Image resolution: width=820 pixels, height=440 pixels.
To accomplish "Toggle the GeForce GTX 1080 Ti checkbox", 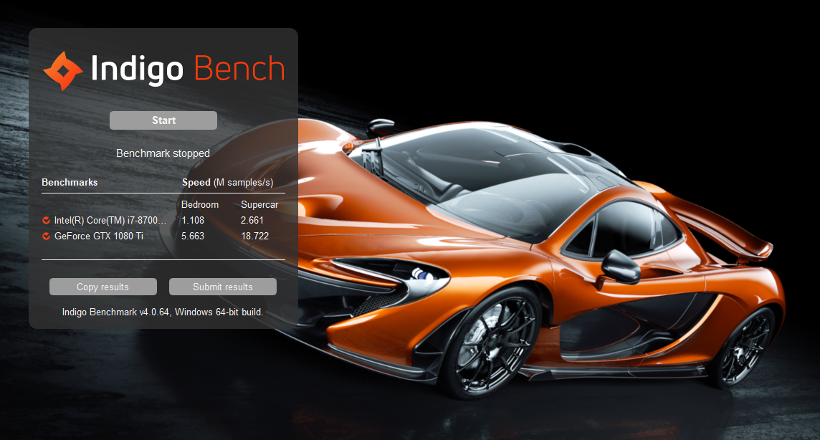I will coord(46,236).
